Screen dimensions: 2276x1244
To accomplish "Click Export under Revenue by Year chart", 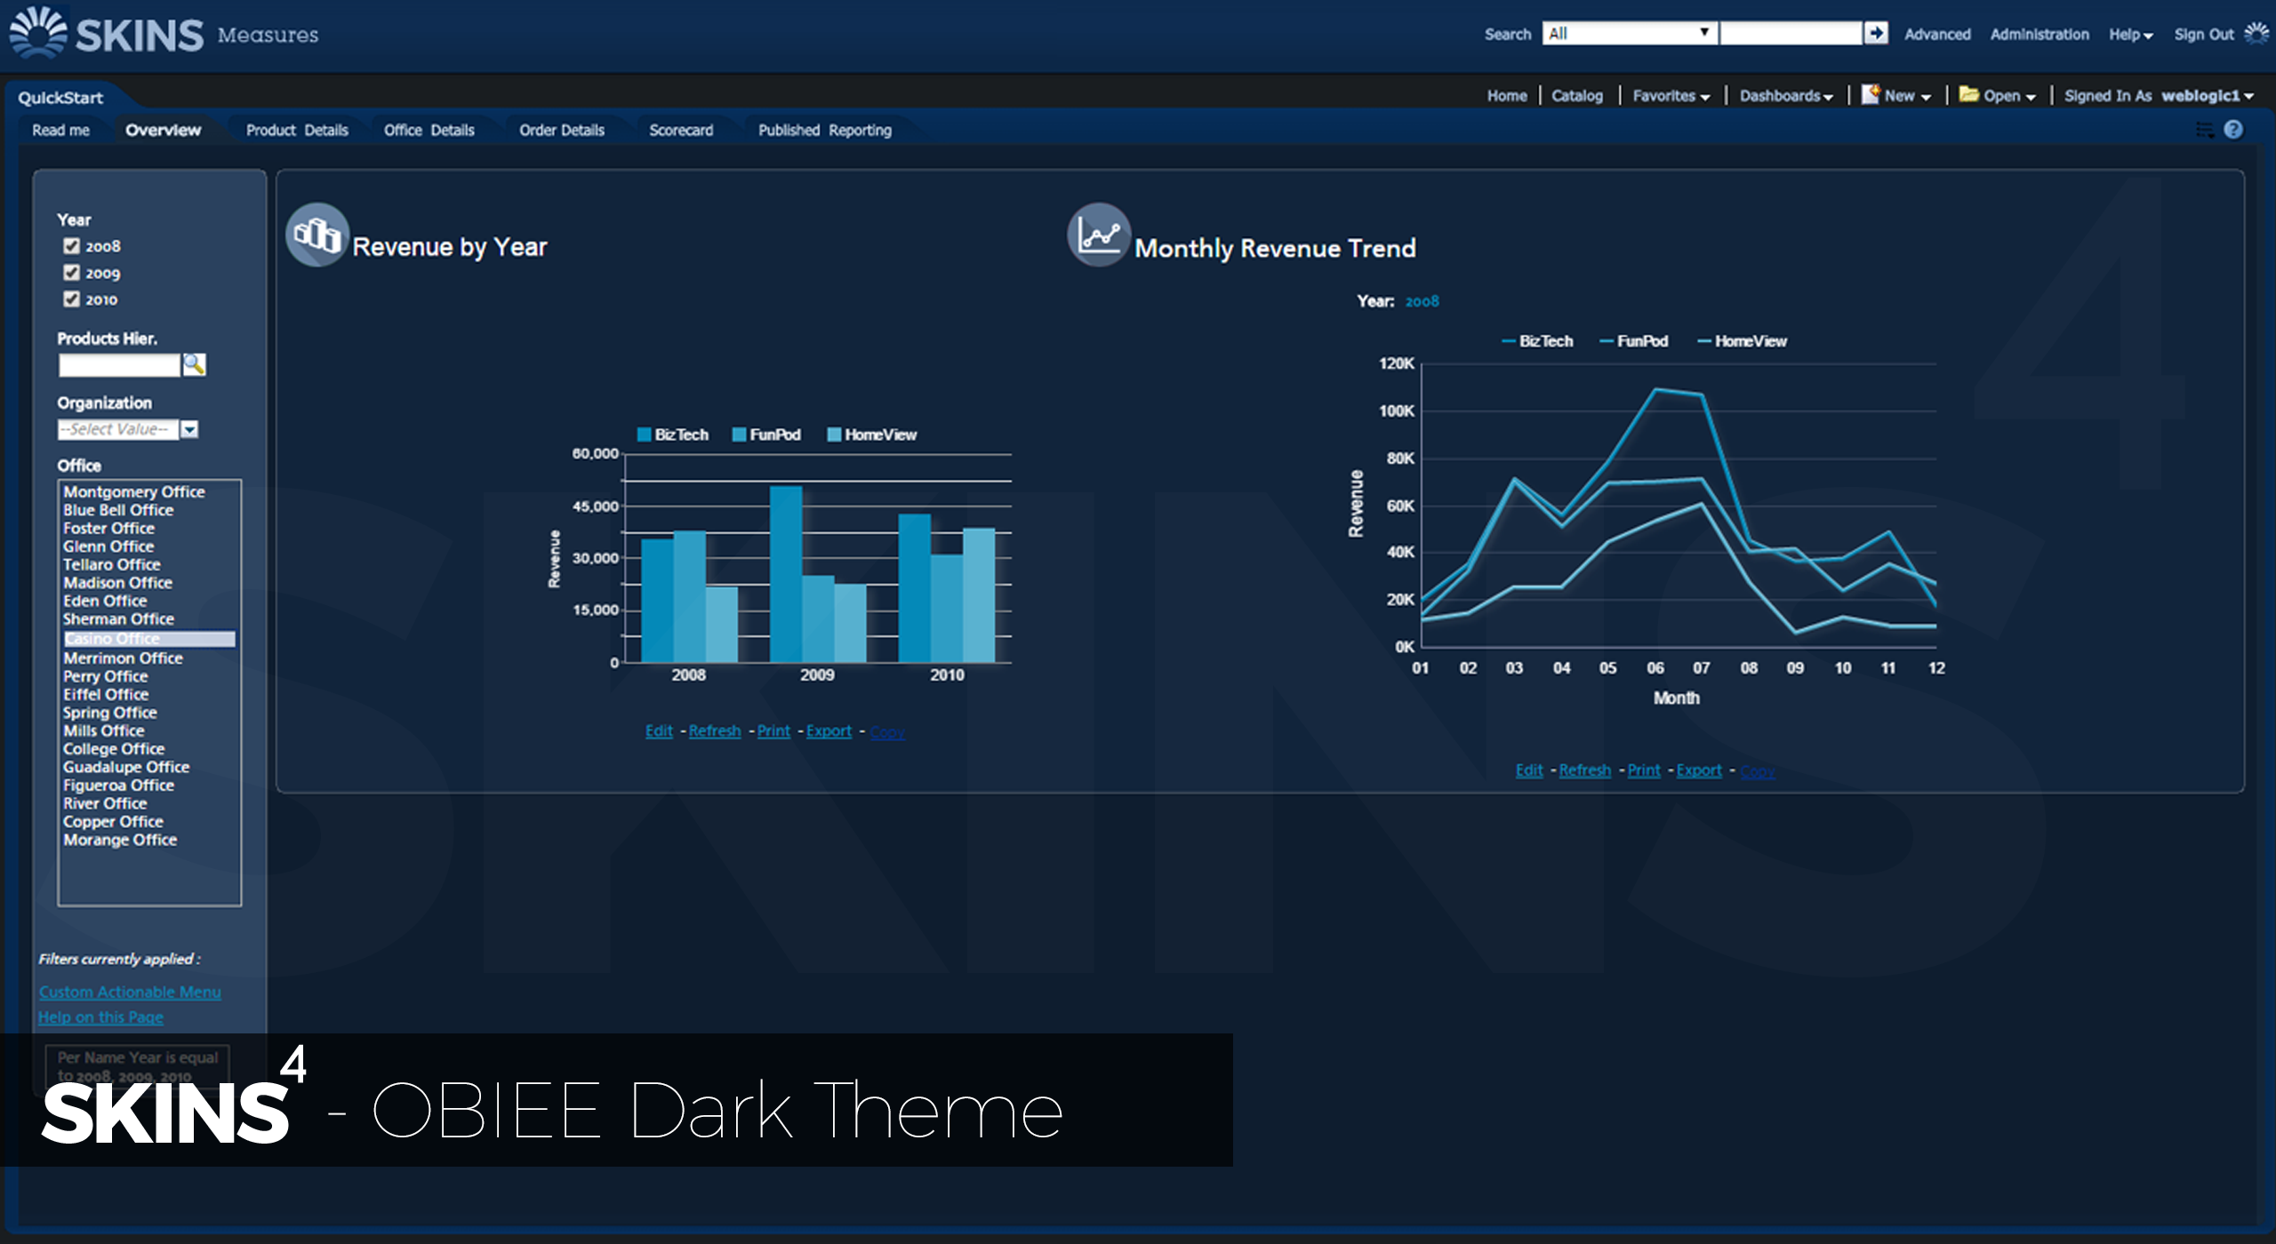I will pos(829,730).
